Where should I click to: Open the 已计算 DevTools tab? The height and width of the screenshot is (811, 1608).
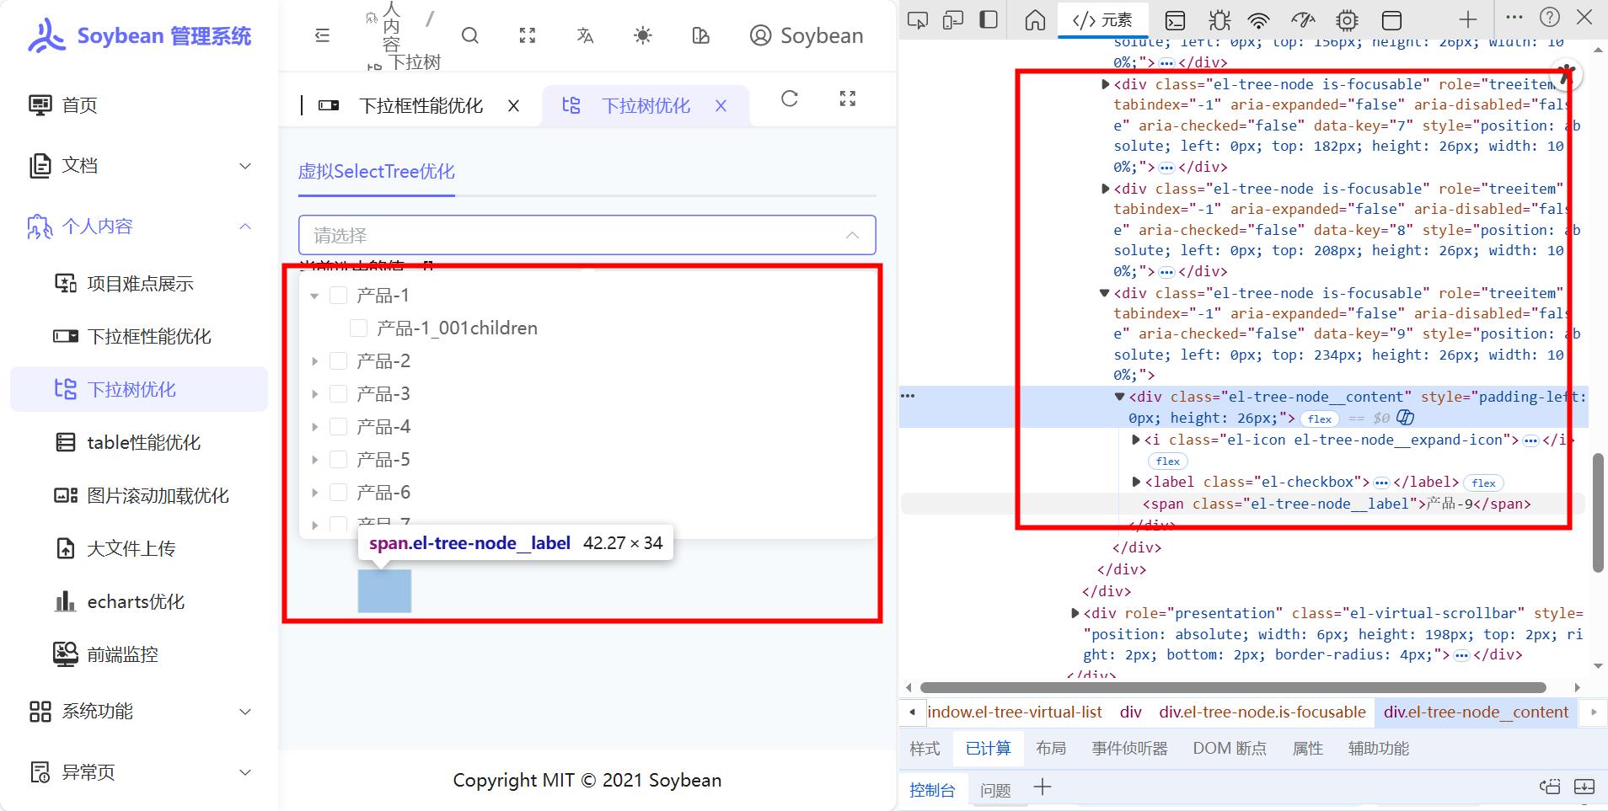988,749
